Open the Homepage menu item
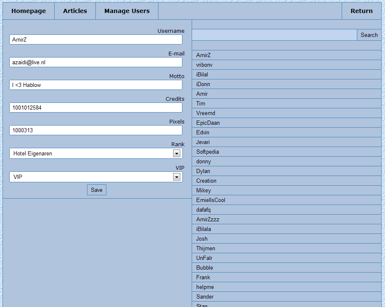Viewport: 385px width, 307px height. (x=29, y=11)
